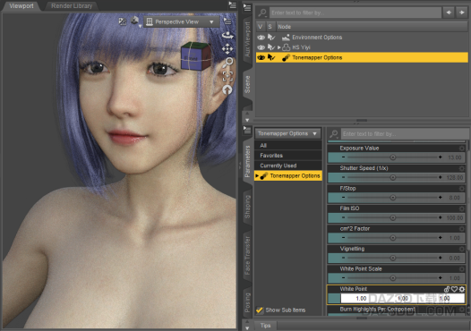Toggle visibility of Environment Options
Screen dimensions: 471x331
(261, 38)
